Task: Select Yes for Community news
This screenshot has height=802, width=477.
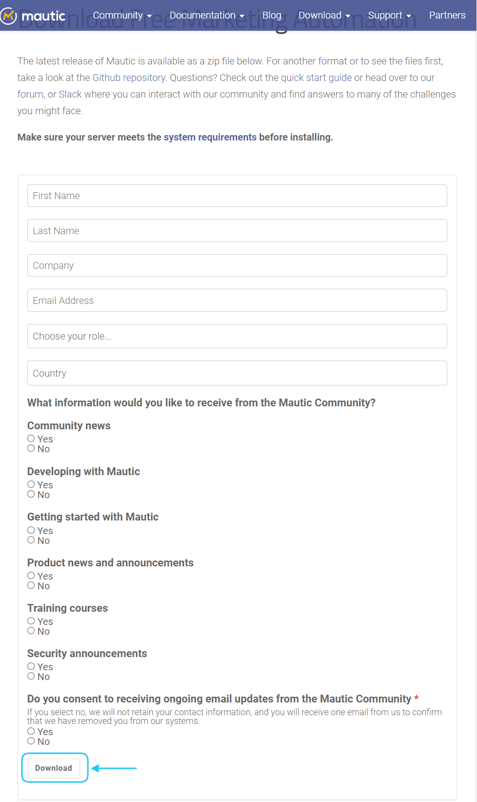Action: point(31,438)
